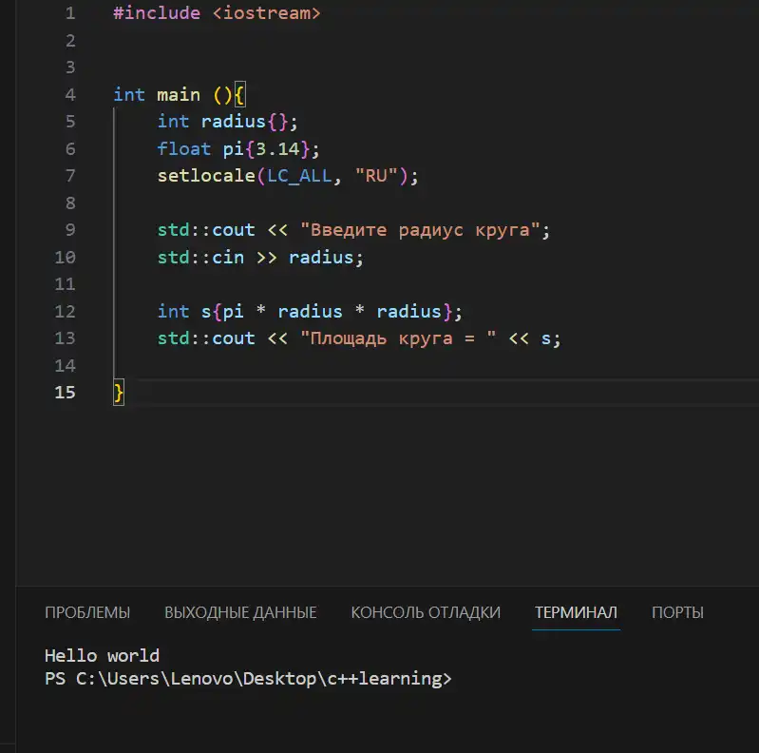
Task: Click line number 4 in gutter
Action: (x=70, y=94)
